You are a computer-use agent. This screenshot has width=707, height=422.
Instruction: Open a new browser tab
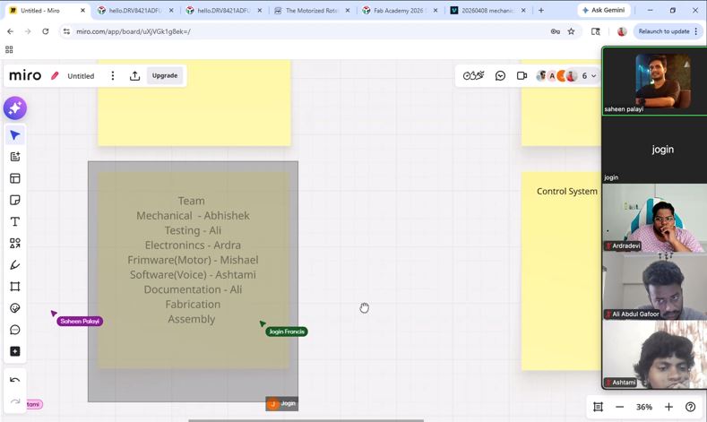541,11
